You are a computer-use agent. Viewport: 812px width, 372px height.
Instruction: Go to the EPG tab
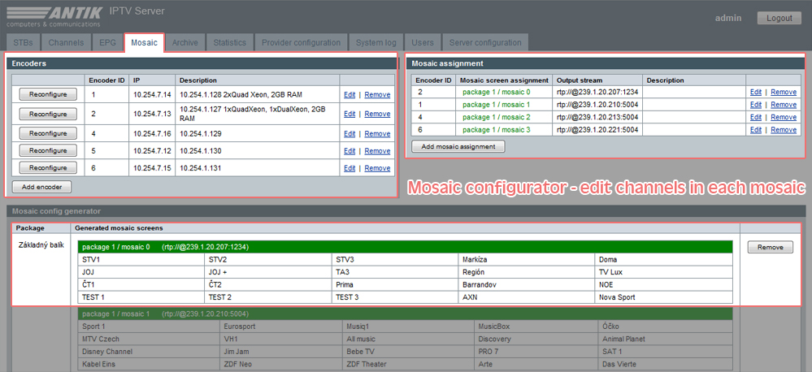(x=108, y=42)
